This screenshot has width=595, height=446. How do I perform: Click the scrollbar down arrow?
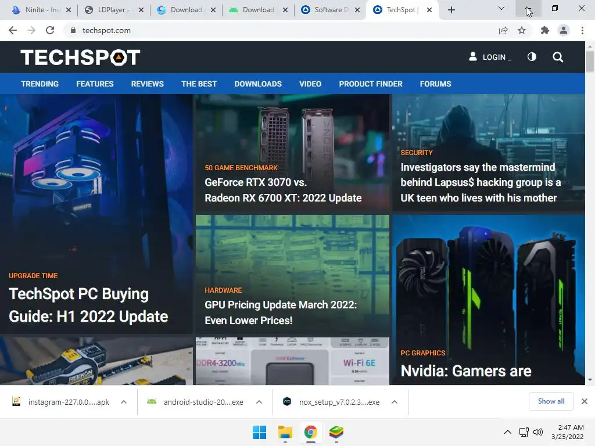point(590,380)
